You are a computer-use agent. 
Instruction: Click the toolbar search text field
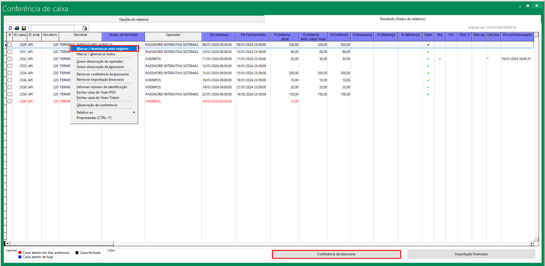53,28
